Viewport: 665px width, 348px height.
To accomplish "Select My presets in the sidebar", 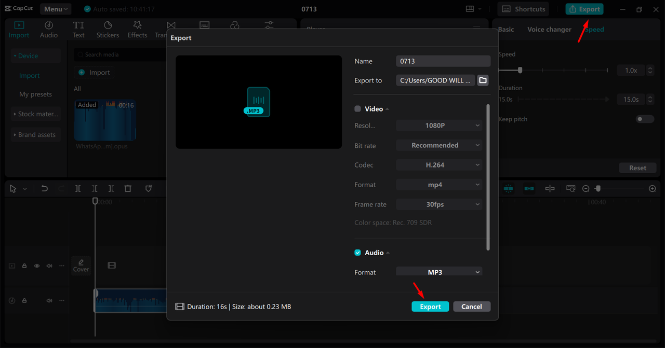I will click(36, 94).
